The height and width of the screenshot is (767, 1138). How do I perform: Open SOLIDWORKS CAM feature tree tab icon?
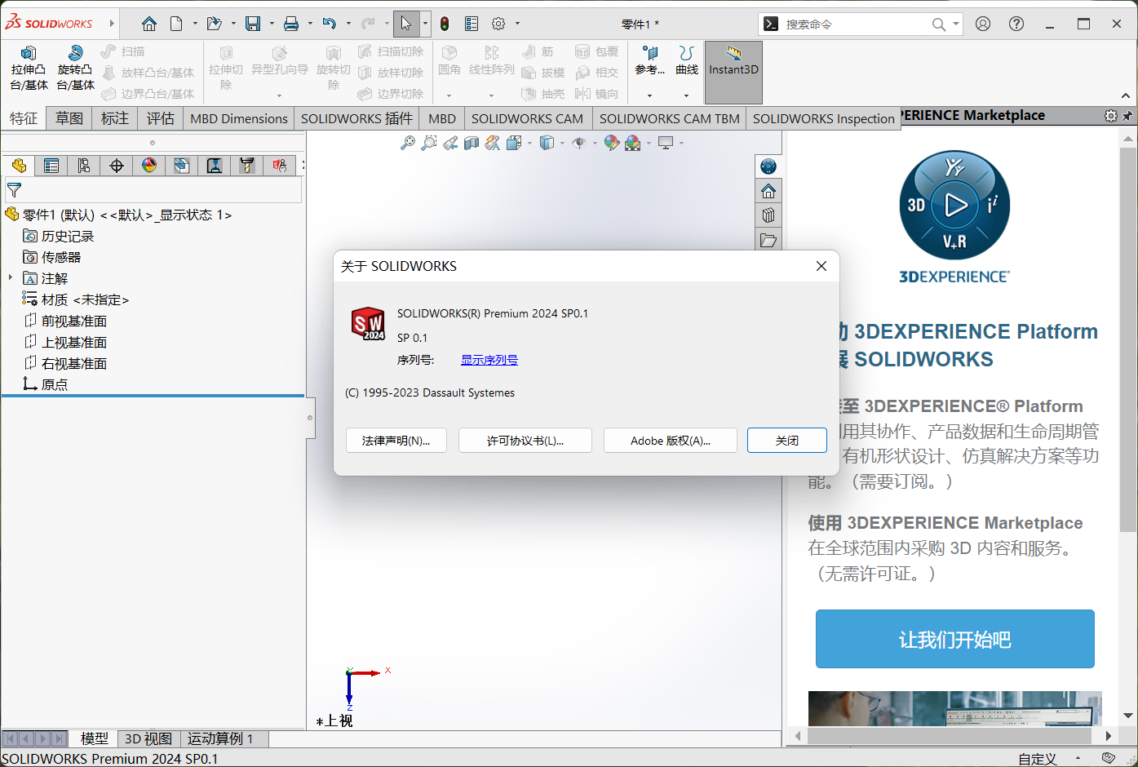click(182, 166)
